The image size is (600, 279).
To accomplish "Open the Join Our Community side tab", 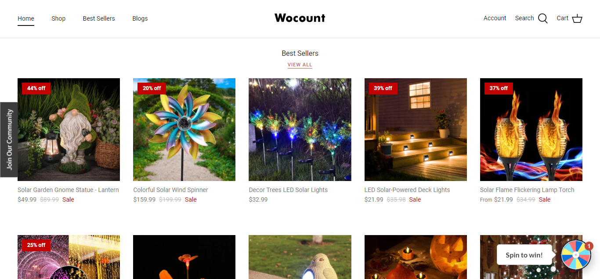I will pos(9,140).
